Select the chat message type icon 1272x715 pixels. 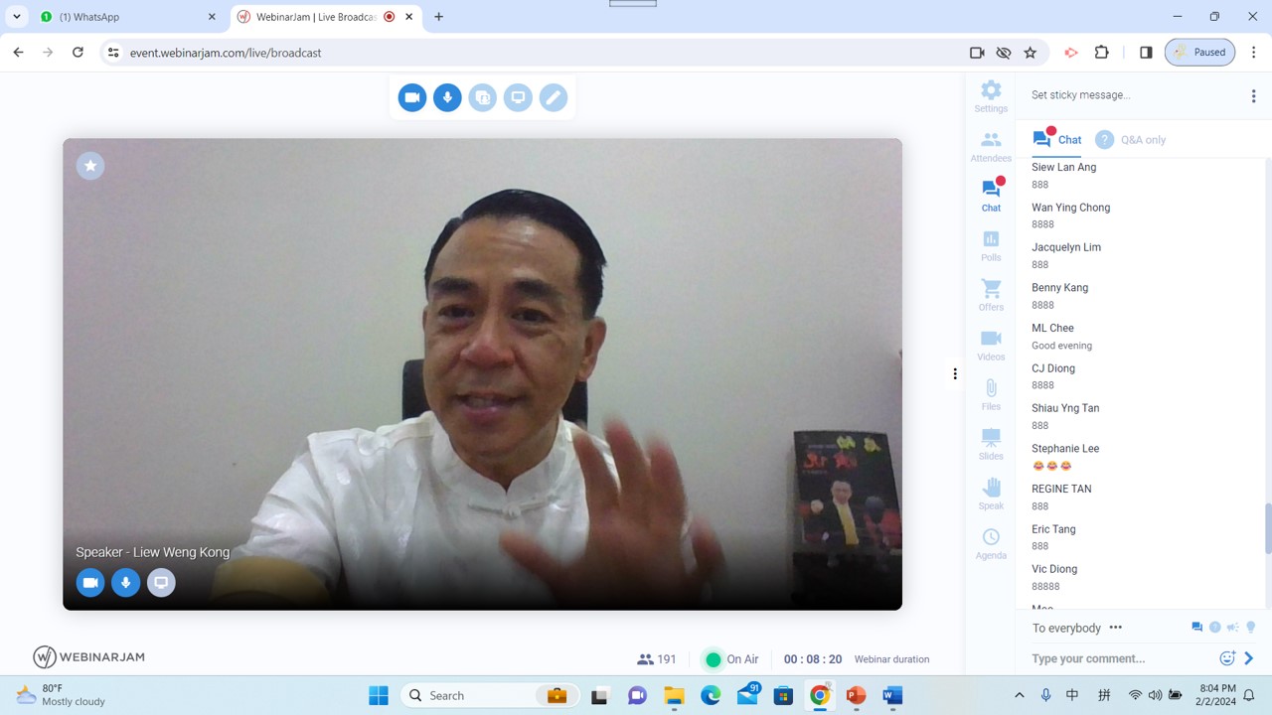pos(1196,628)
